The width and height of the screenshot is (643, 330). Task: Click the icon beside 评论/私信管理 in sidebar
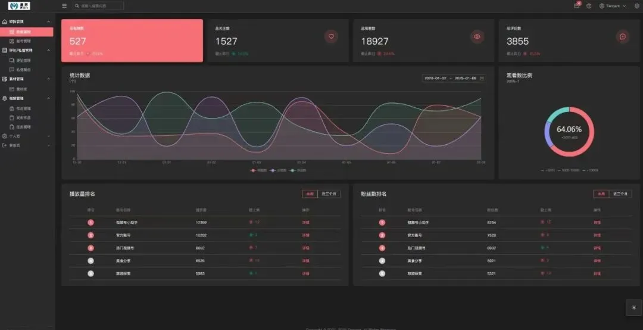5,51
